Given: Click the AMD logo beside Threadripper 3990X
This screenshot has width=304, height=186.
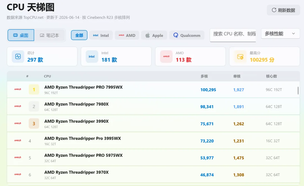Looking at the screenshot, I should pyautogui.click(x=18, y=123).
